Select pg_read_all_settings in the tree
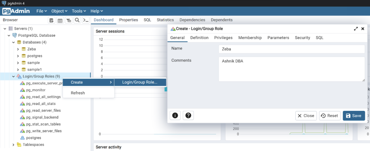Screen dimensions: 370x151 tap(43, 97)
